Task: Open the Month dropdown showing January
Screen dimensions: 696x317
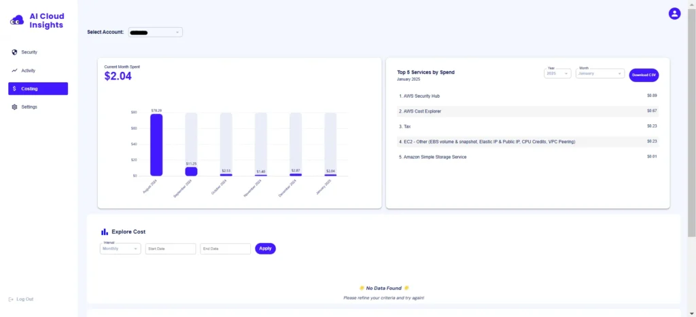Action: (x=599, y=73)
